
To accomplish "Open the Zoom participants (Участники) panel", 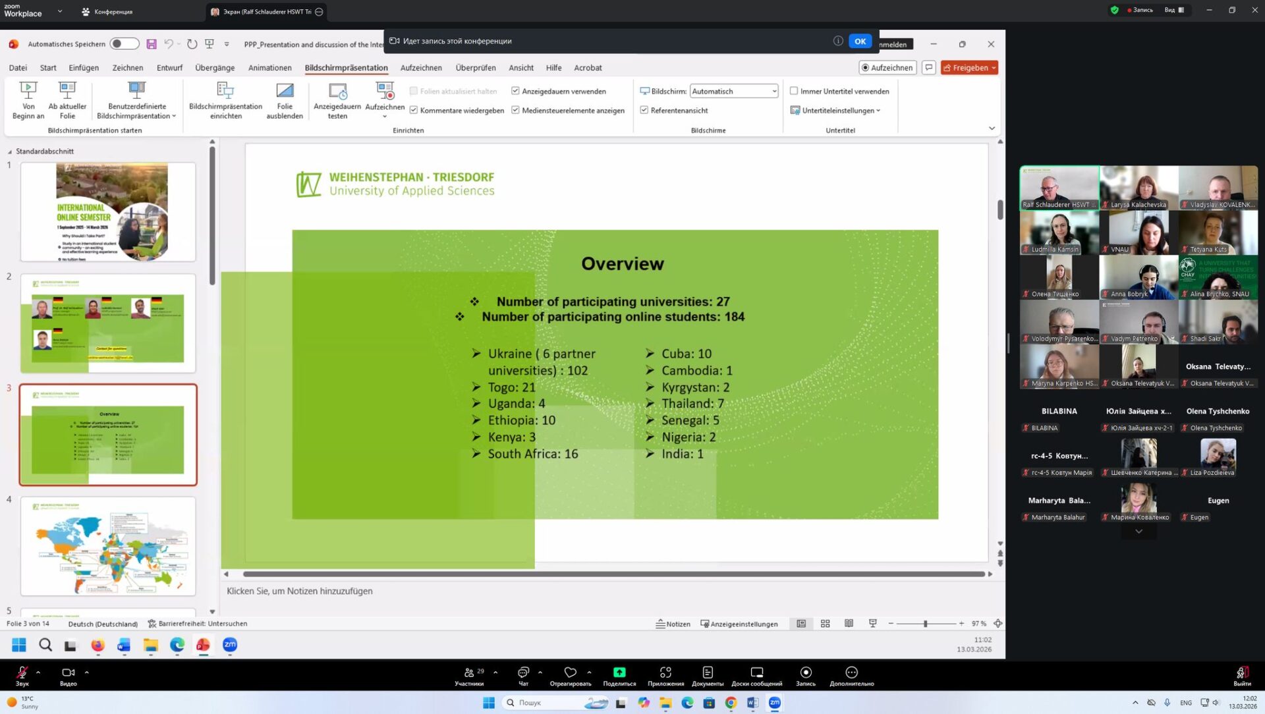I will pos(469,674).
